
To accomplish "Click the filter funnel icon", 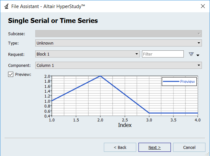I will click(x=191, y=54).
